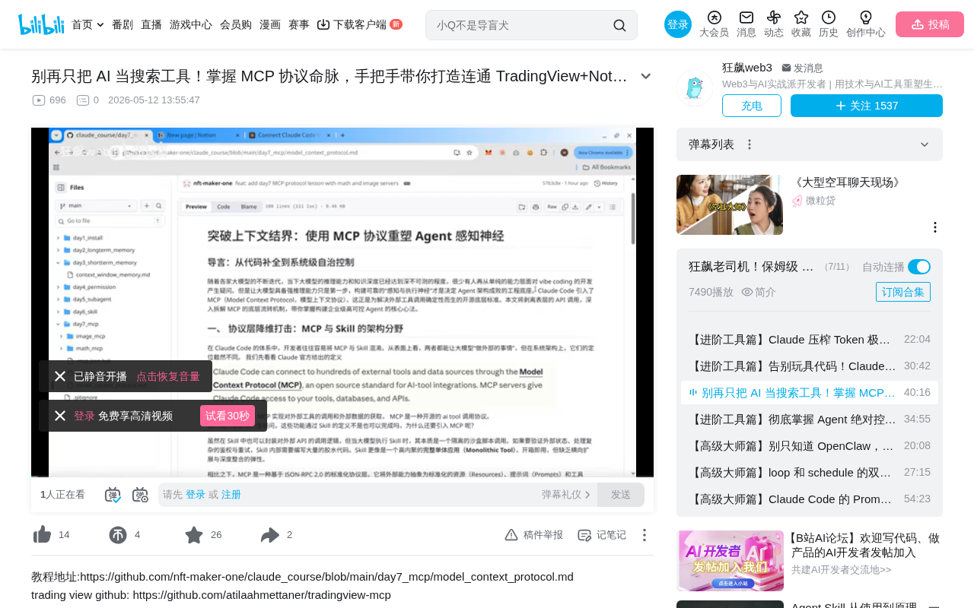Go to 番剧 in the top navigation
The width and height of the screenshot is (974, 608).
[x=123, y=24]
